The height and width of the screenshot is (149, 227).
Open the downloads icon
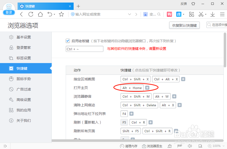(212, 14)
